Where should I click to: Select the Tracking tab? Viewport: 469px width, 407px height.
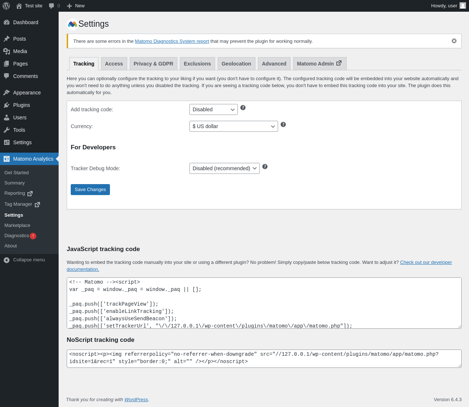click(x=84, y=64)
